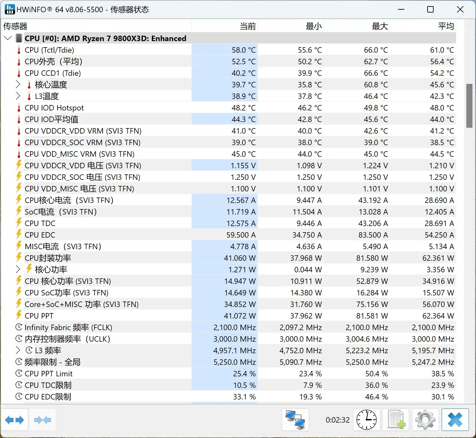Click the clock reset icon in bottom toolbar
The image size is (476, 438).
click(367, 420)
